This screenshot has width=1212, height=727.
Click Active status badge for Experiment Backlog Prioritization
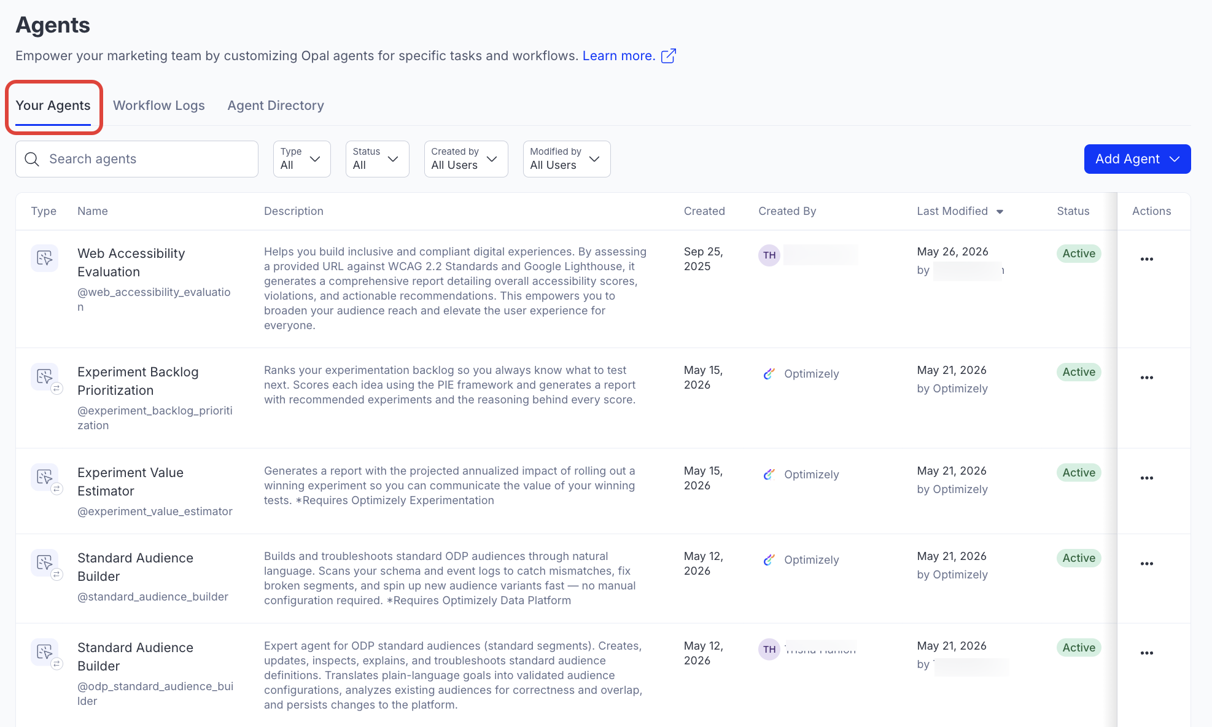tap(1079, 372)
